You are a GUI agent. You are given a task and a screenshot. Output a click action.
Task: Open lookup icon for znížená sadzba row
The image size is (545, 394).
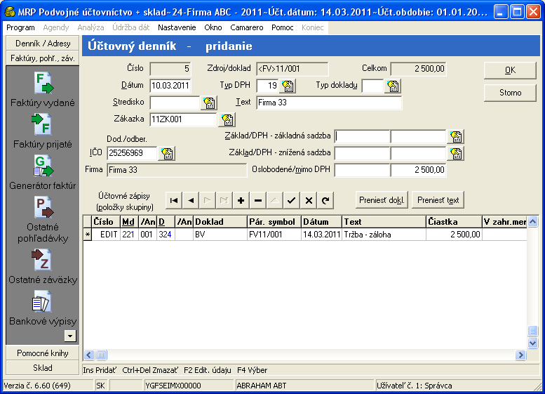click(456, 153)
